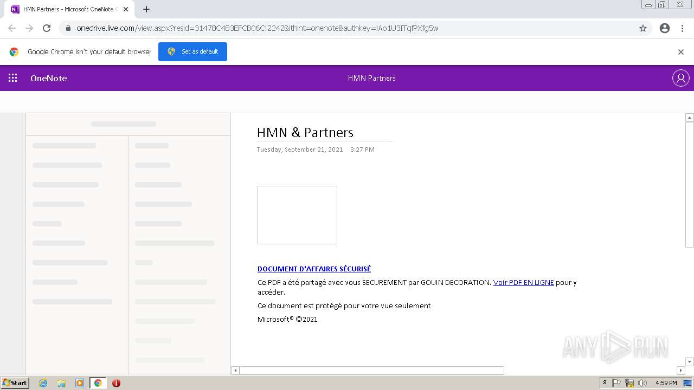694x390 pixels.
Task: Open a new Chrome tab
Action: 146,9
